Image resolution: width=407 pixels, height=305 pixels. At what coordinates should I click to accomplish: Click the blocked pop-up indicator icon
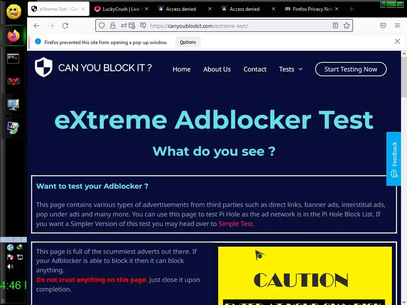132,26
